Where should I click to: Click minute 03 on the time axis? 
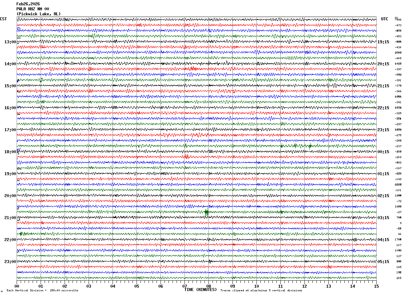(x=89, y=286)
